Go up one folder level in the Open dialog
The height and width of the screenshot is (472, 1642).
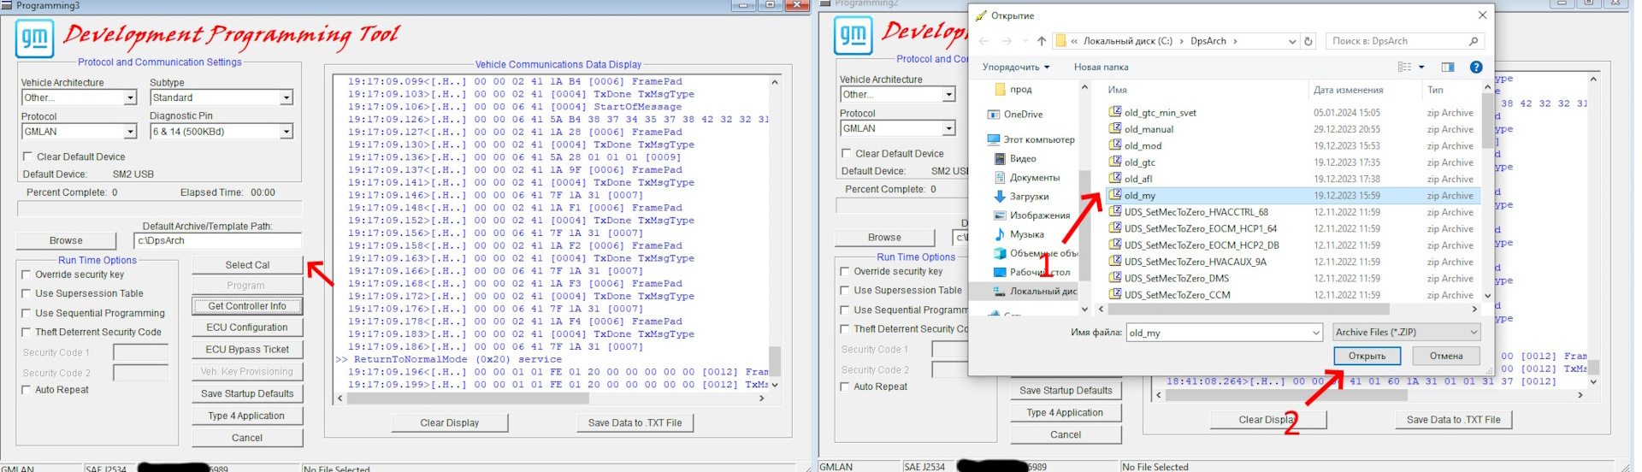[x=1041, y=41]
